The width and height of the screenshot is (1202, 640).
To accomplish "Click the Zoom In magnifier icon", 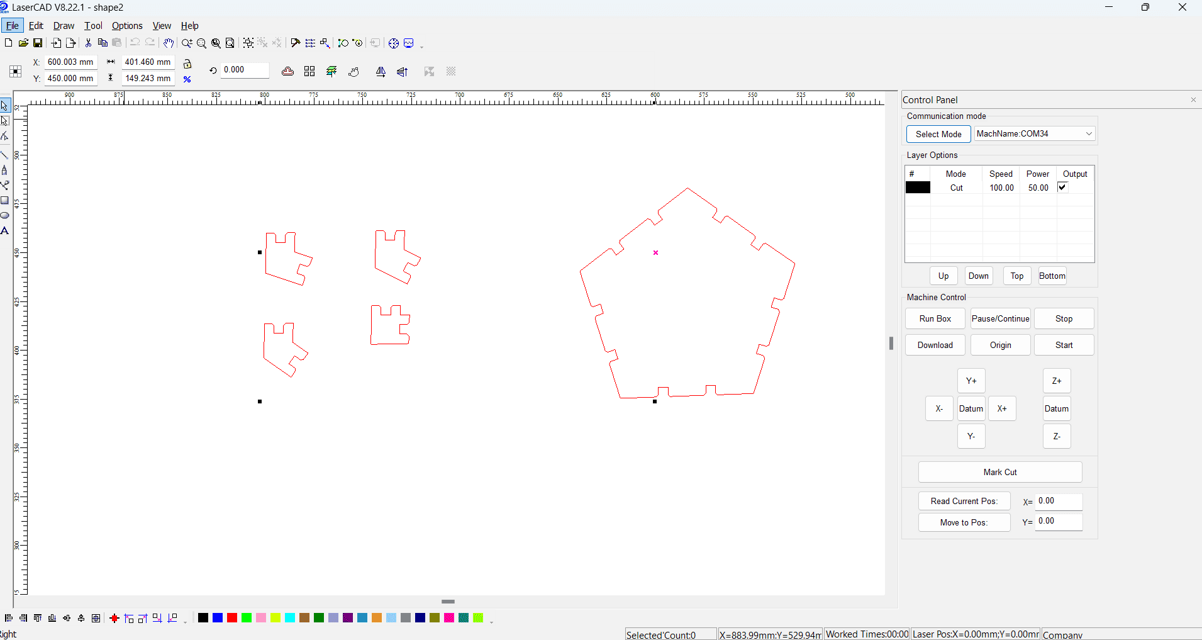I will point(187,43).
